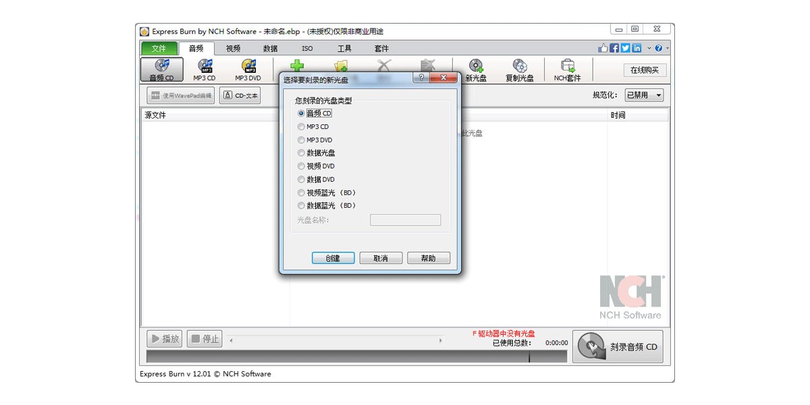Click the MP3 CD toolbar icon

click(x=205, y=70)
